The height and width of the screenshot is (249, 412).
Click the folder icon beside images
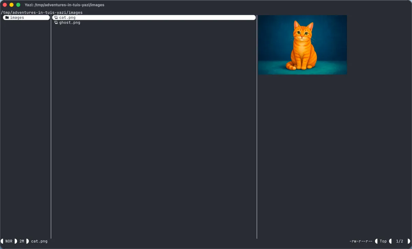pos(7,18)
